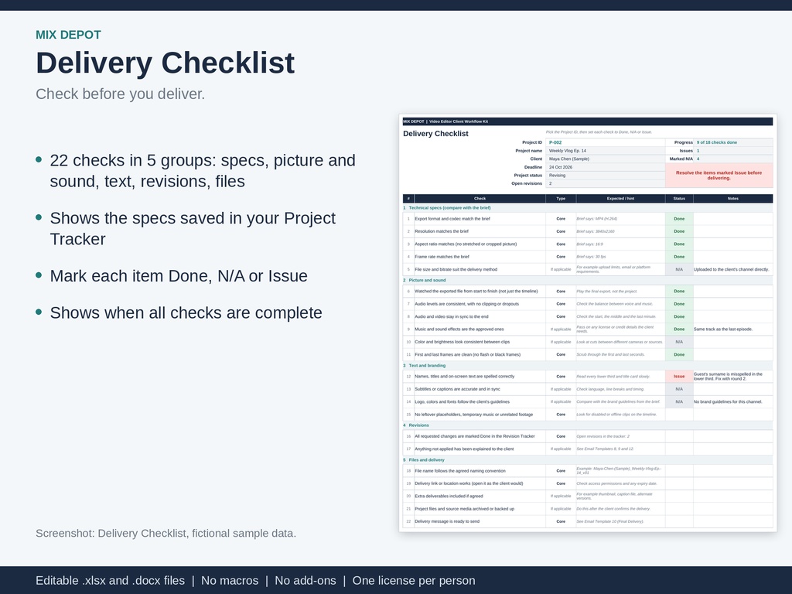Select the N/A status for 'Color and brightness' row

679,342
